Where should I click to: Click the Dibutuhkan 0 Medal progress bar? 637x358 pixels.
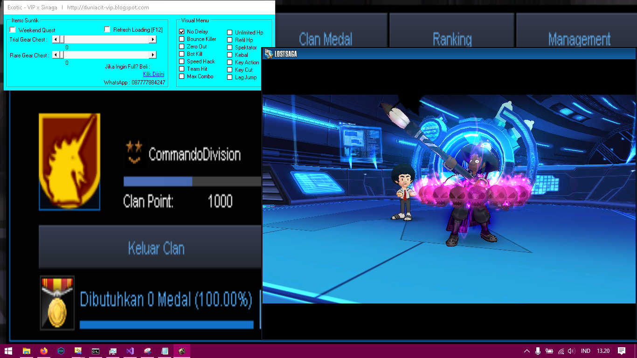[166, 324]
